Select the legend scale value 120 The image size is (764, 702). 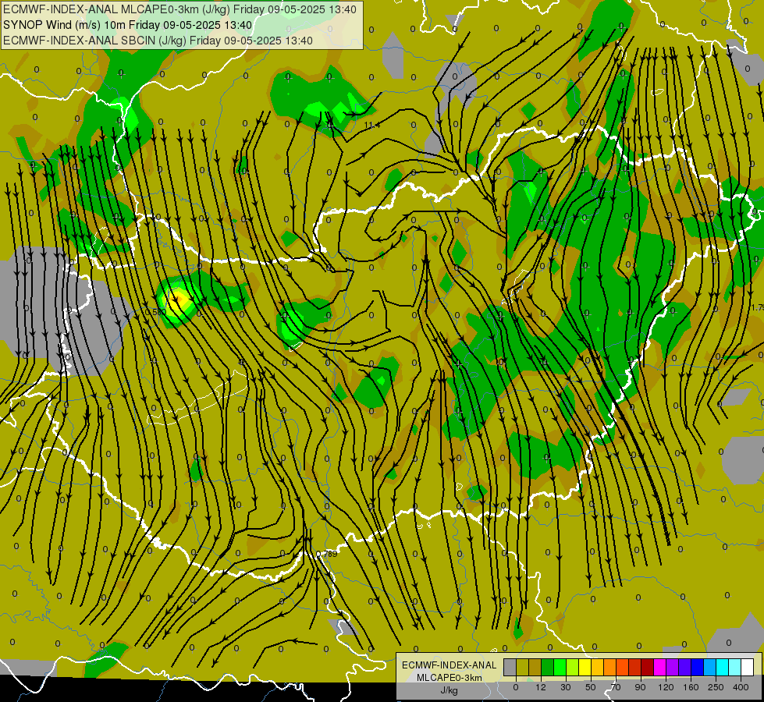click(666, 687)
